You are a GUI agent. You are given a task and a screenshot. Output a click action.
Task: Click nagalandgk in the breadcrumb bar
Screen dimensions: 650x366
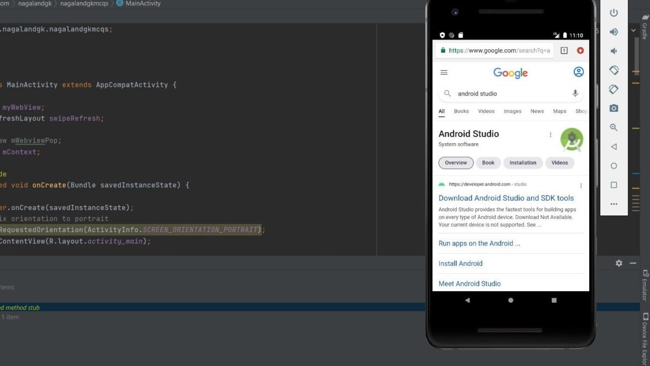tap(35, 3)
